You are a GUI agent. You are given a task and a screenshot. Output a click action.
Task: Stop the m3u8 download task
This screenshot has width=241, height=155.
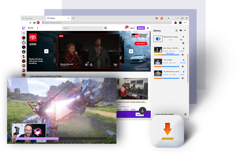point(183,43)
